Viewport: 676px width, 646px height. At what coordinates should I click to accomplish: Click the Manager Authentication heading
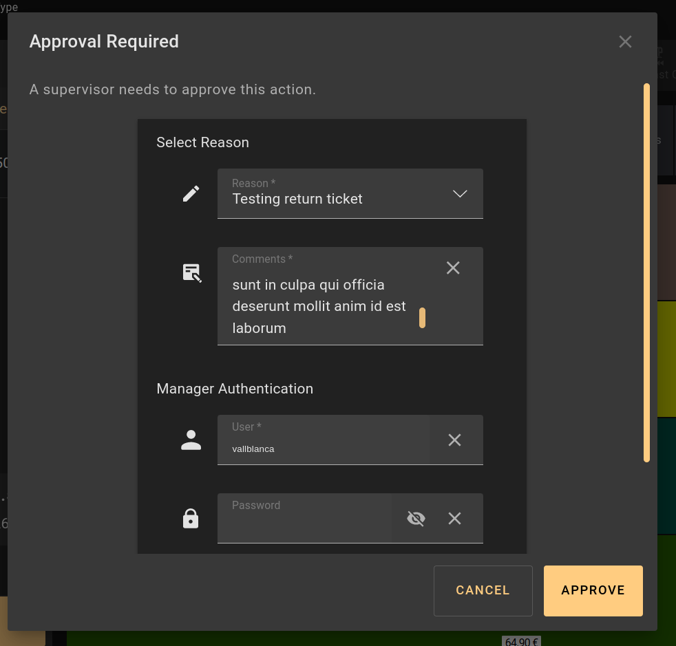pyautogui.click(x=235, y=389)
